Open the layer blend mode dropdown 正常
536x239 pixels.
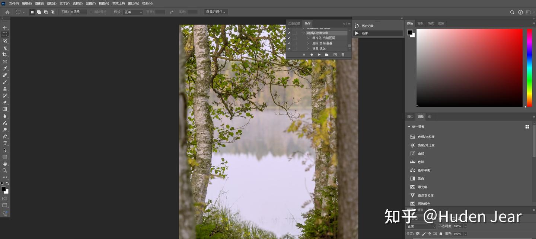pos(421,226)
